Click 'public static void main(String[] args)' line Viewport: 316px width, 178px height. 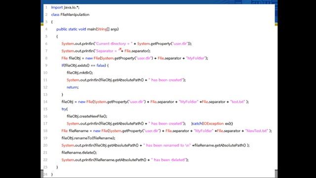pos(87,29)
